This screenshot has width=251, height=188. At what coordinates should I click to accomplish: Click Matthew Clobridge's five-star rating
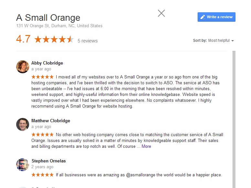(42, 135)
